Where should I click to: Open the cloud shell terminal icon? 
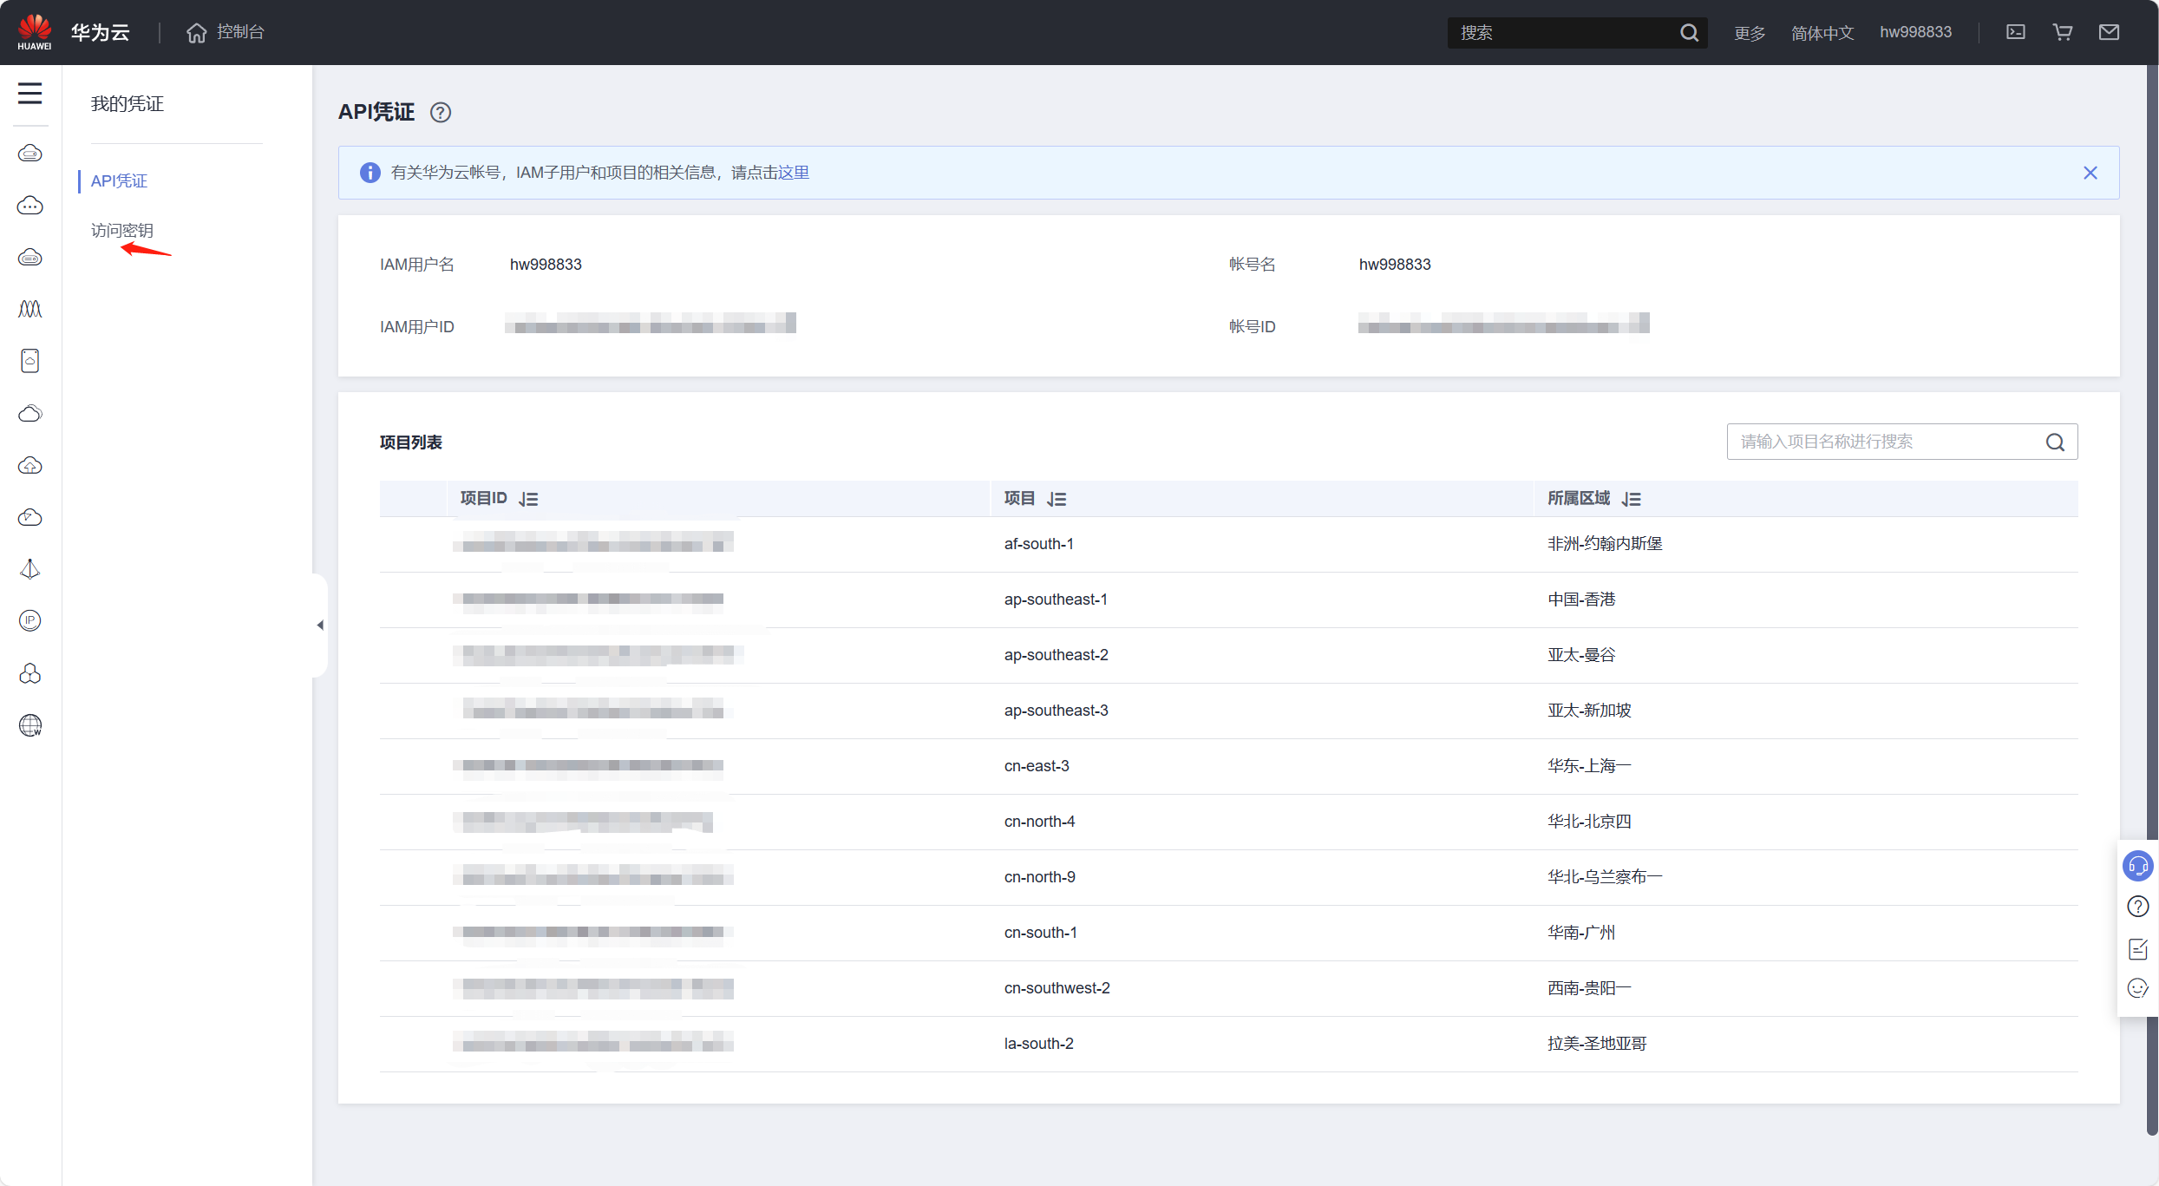pyautogui.click(x=2015, y=32)
